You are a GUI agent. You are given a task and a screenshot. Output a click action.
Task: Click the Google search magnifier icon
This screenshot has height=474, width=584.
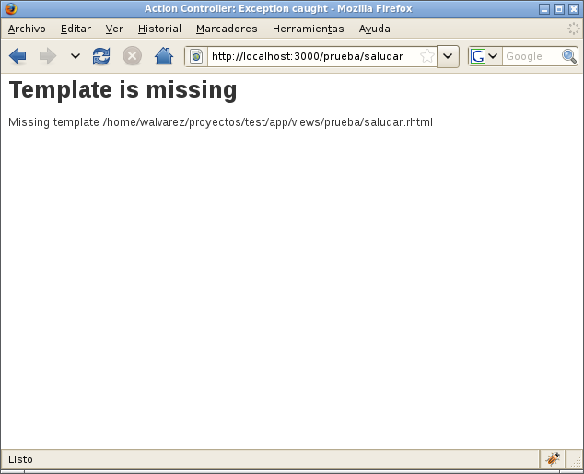[569, 56]
